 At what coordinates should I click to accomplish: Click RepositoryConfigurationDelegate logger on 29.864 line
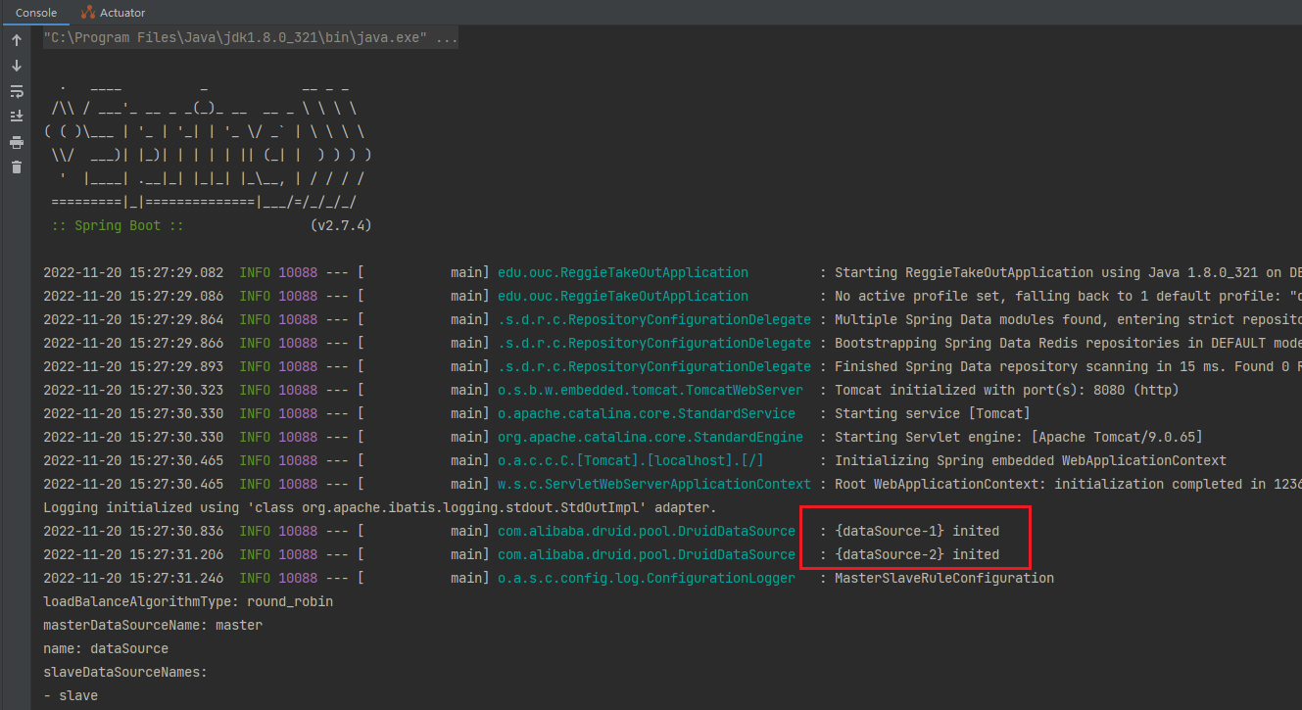654,319
